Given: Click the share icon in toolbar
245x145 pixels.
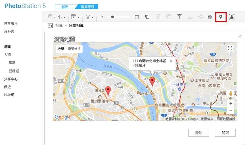Looking at the screenshot, I should coord(200,16).
